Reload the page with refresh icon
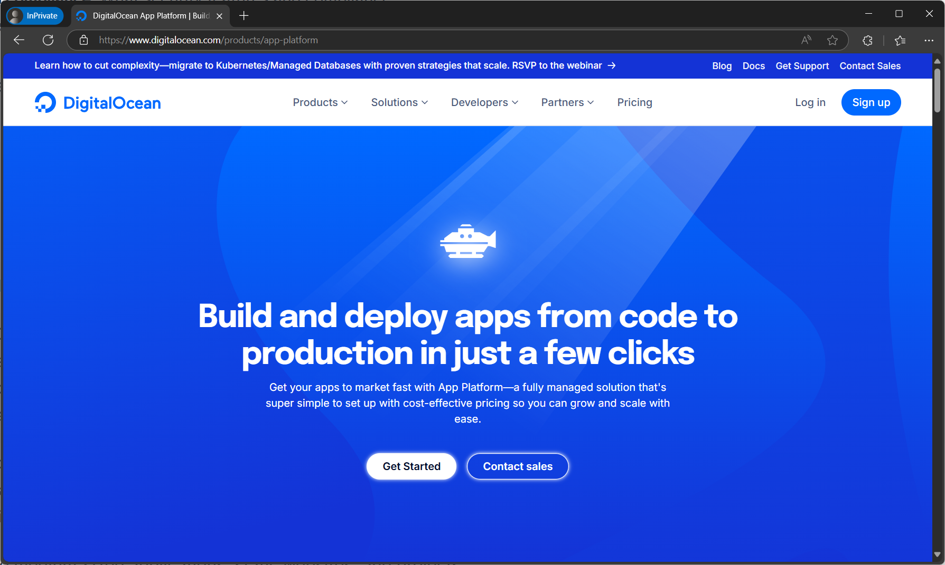Image resolution: width=945 pixels, height=565 pixels. pyautogui.click(x=48, y=40)
